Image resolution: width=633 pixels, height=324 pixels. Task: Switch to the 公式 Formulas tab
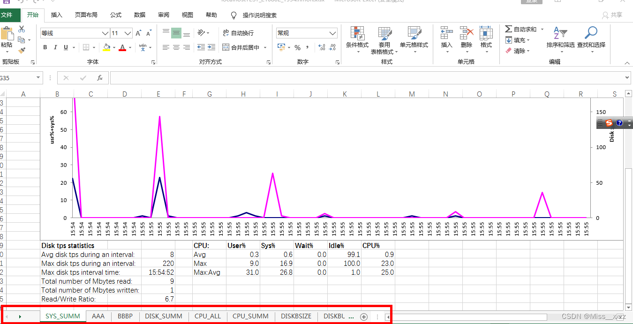pos(116,15)
